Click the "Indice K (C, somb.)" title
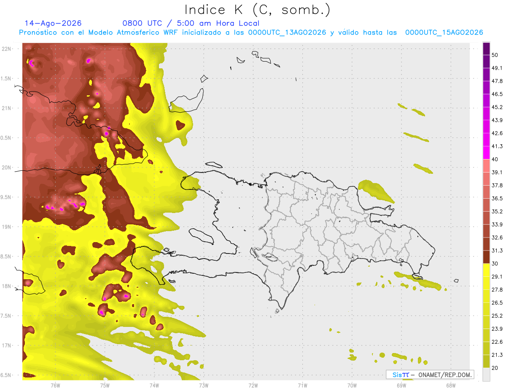The image size is (506, 391). click(x=257, y=10)
